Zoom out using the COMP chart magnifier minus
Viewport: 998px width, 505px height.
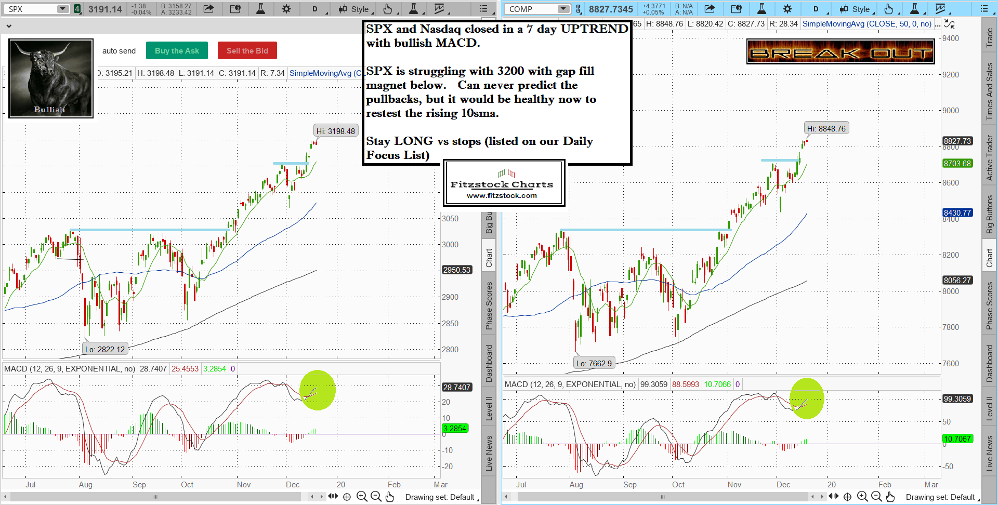876,497
